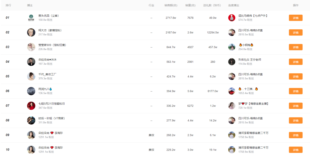Click 销售额(估) column header
The height and width of the screenshot is (156, 310).
(x=171, y=5)
